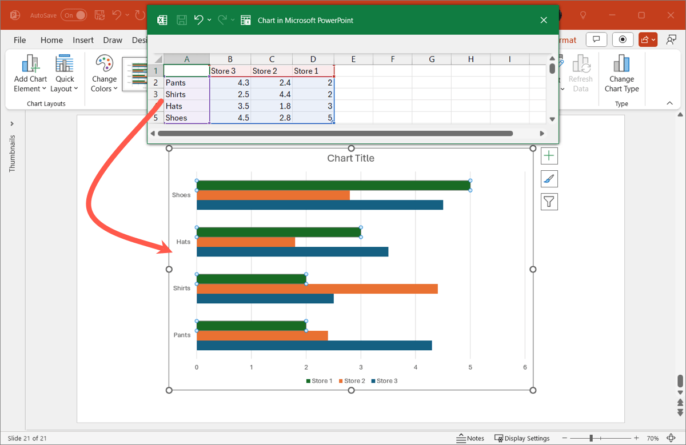Expand the Quick Layout dropdown
This screenshot has height=445, width=686.
(x=65, y=74)
